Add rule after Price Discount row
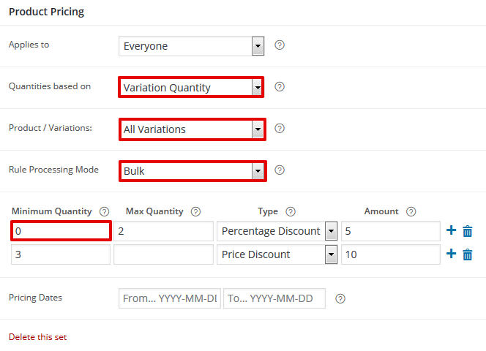Image resolution: width=486 pixels, height=351 pixels. pos(451,254)
